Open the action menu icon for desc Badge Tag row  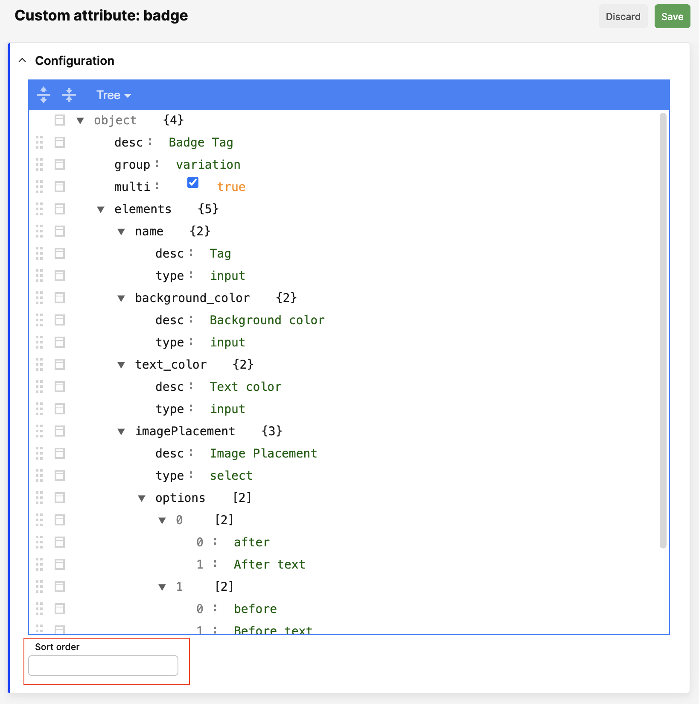coord(60,142)
